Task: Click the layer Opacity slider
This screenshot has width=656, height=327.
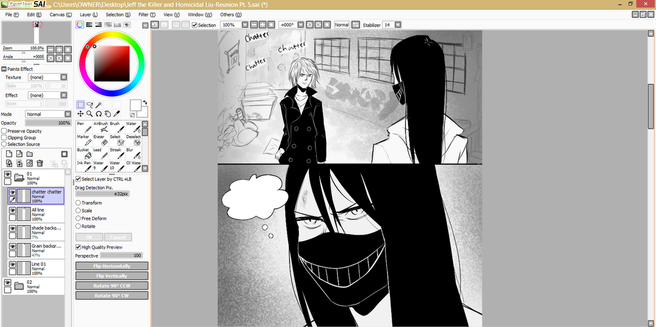Action: 48,123
